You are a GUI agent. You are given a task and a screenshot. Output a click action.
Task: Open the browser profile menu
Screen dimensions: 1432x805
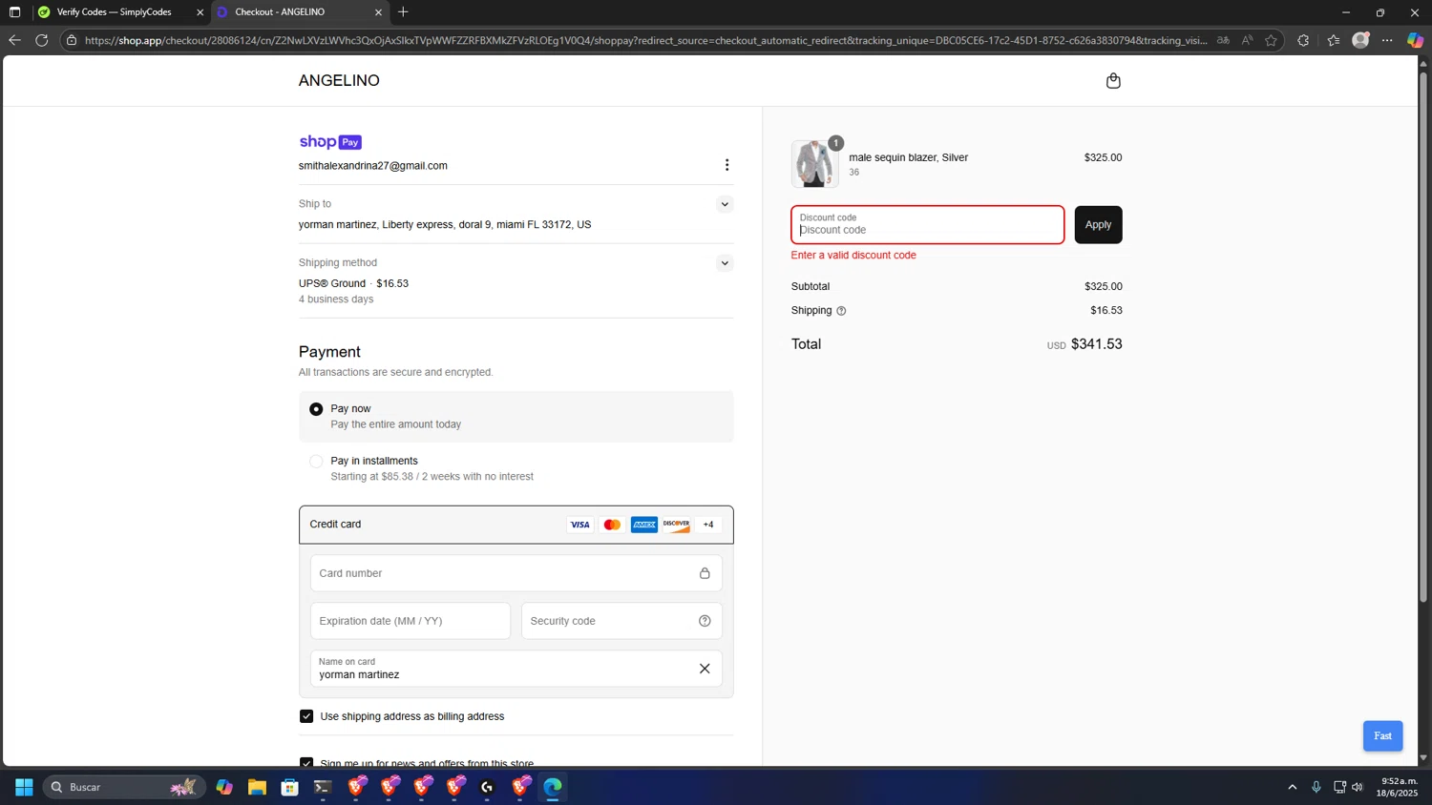pyautogui.click(x=1360, y=40)
